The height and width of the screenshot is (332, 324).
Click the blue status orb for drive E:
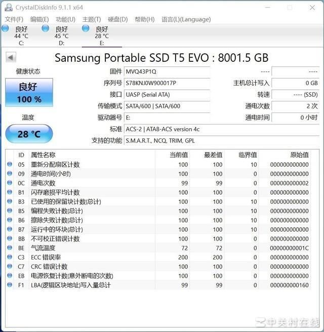pyautogui.click(x=86, y=28)
